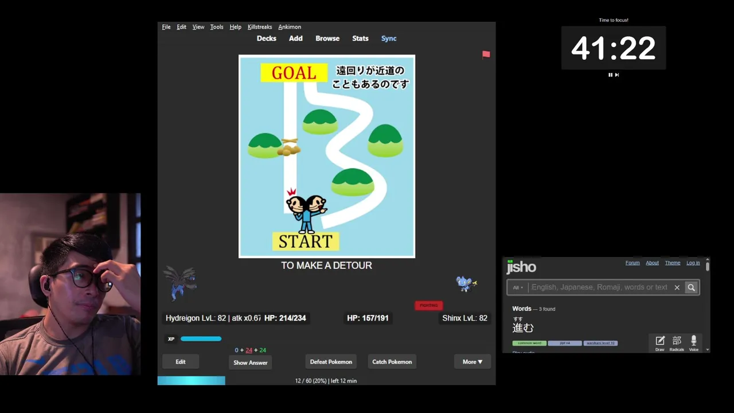Click the flashcard detour illustration
Viewport: 734px width, 413px height.
327,157
